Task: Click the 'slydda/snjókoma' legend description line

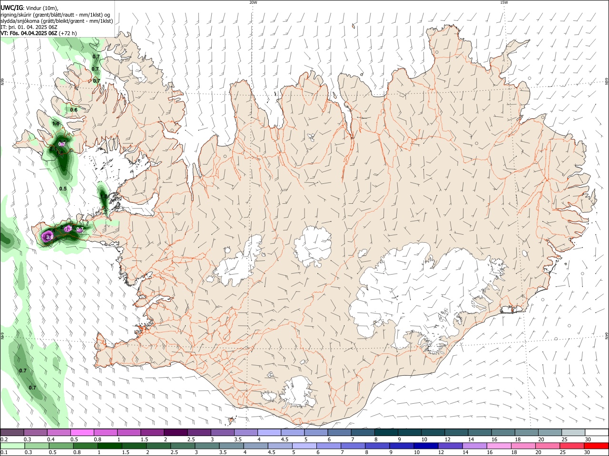Action: point(57,21)
